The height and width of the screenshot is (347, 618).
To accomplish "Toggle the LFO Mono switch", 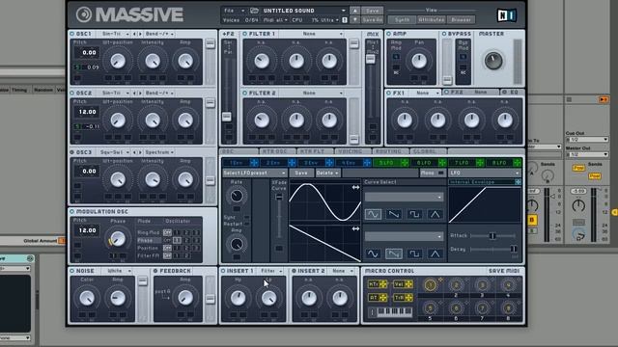I will coord(441,173).
